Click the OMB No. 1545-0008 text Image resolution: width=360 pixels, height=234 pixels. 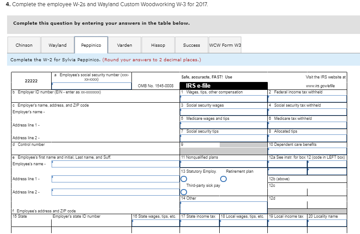tap(156, 86)
